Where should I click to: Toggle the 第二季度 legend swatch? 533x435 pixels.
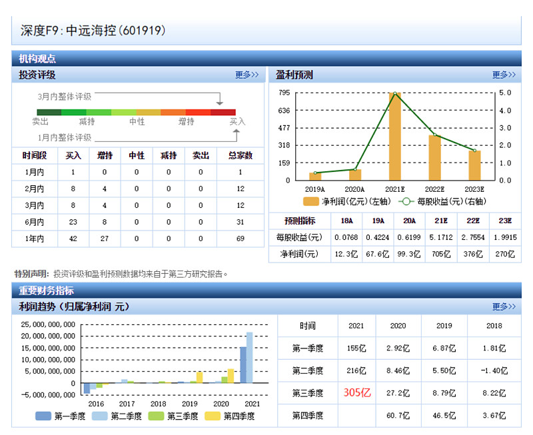click(101, 416)
